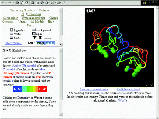159x119 pixels.
Task: Toggle the Slab checkbox
Action: pyautogui.click(x=11, y=38)
